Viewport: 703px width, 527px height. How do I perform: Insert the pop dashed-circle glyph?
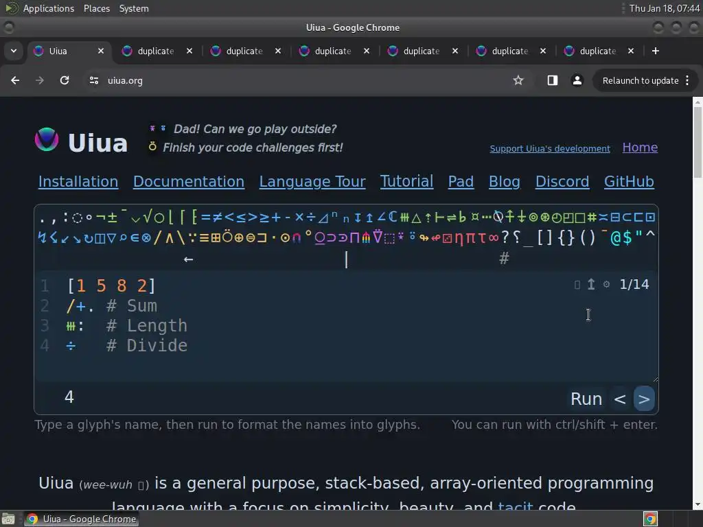pyautogui.click(x=77, y=218)
